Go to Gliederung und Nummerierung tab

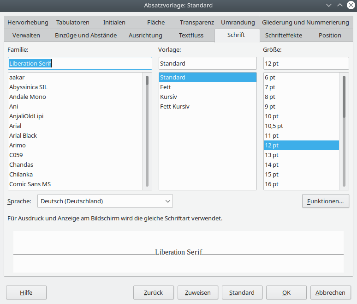pyautogui.click(x=305, y=22)
